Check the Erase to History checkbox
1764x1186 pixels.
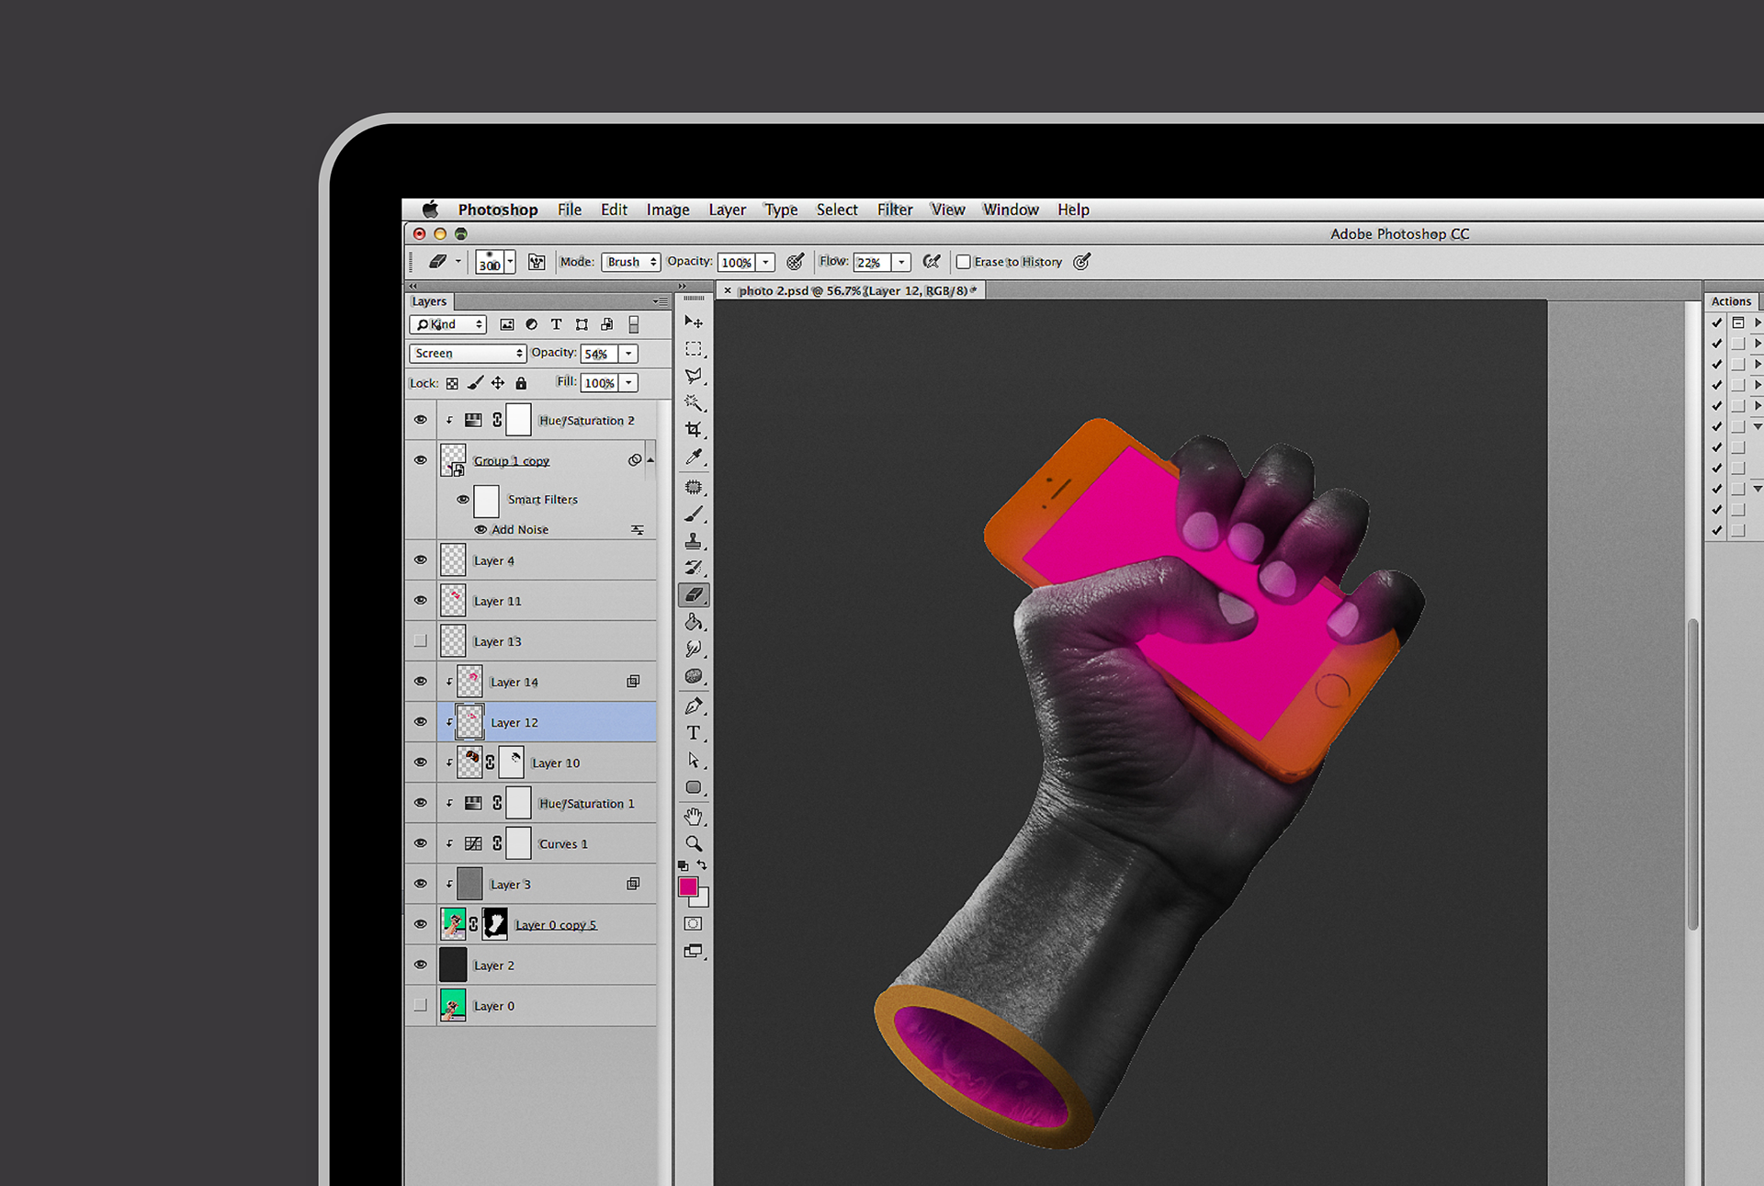pyautogui.click(x=963, y=262)
